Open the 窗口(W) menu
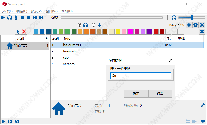This screenshot has width=207, height=125. [52, 11]
